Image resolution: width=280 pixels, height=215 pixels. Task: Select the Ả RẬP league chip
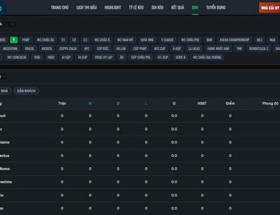[177, 48]
